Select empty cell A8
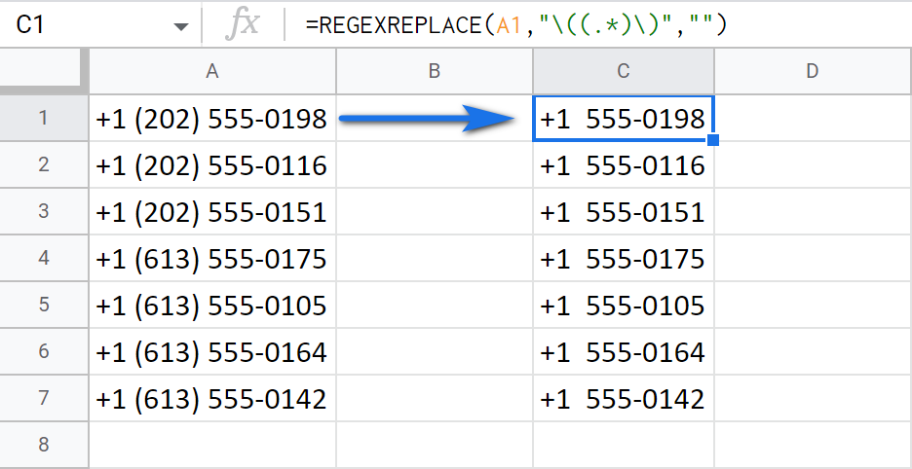 click(x=212, y=445)
